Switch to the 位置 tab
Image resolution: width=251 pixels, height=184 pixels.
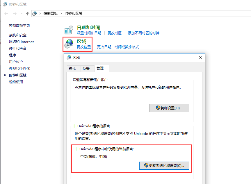click(x=88, y=69)
